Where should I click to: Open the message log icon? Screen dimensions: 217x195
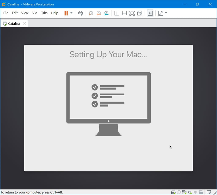click(x=209, y=192)
